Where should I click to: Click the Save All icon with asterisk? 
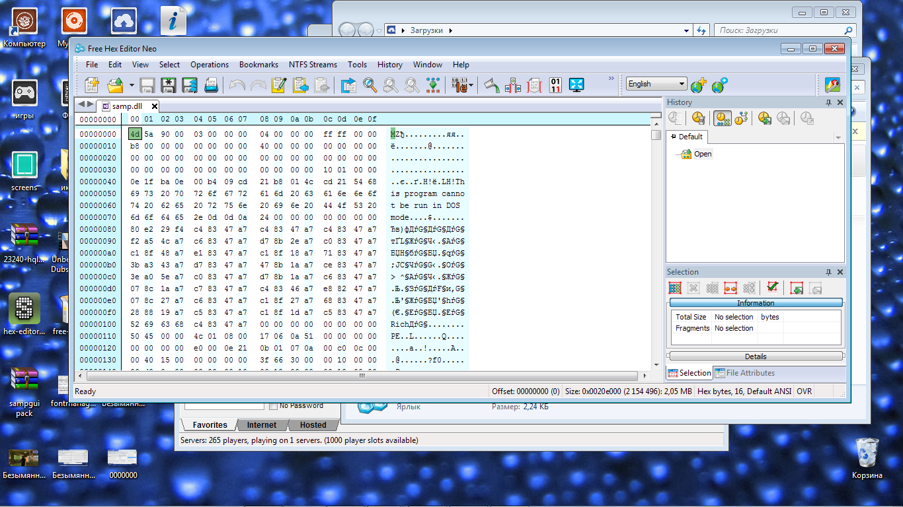point(169,85)
